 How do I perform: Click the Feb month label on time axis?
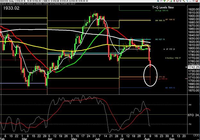click(2, 139)
